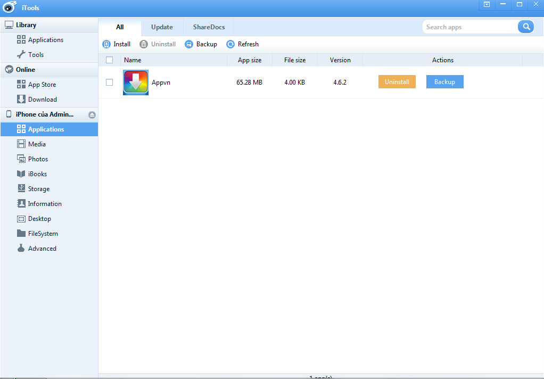Viewport: 544px width, 379px height.
Task: Tick the select-all checkbox in header
Action: click(x=110, y=60)
